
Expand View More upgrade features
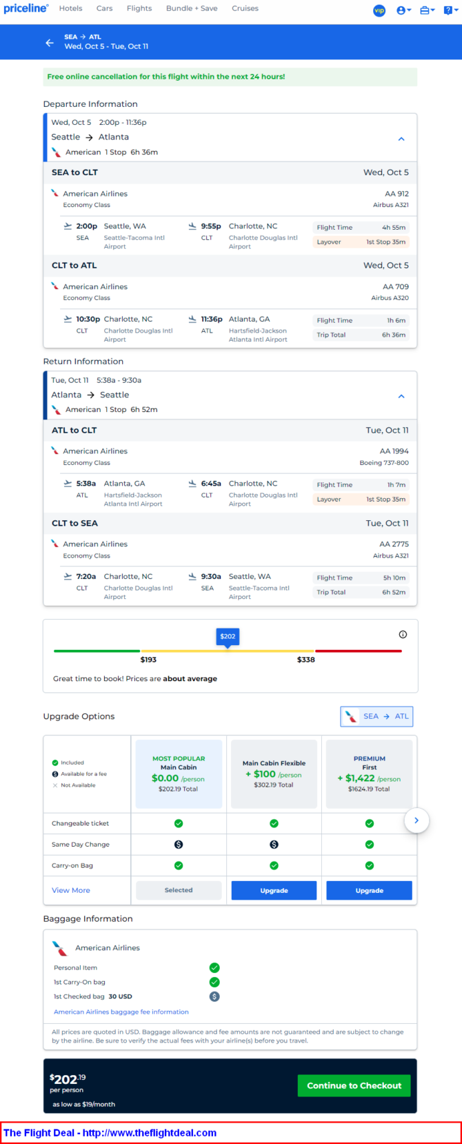(x=71, y=890)
